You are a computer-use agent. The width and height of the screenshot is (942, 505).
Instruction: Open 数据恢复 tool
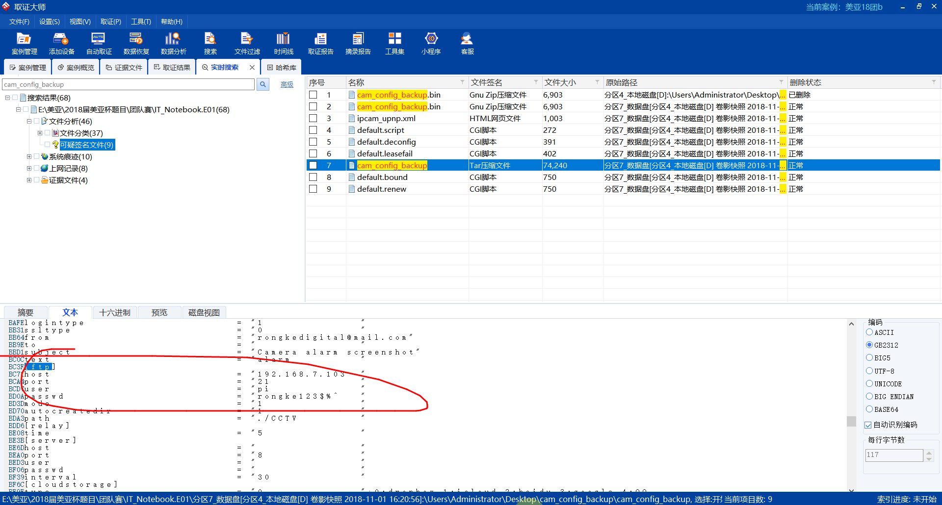click(136, 43)
